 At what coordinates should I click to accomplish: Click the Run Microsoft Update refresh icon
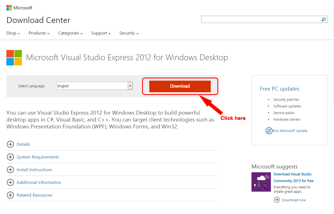point(269,131)
